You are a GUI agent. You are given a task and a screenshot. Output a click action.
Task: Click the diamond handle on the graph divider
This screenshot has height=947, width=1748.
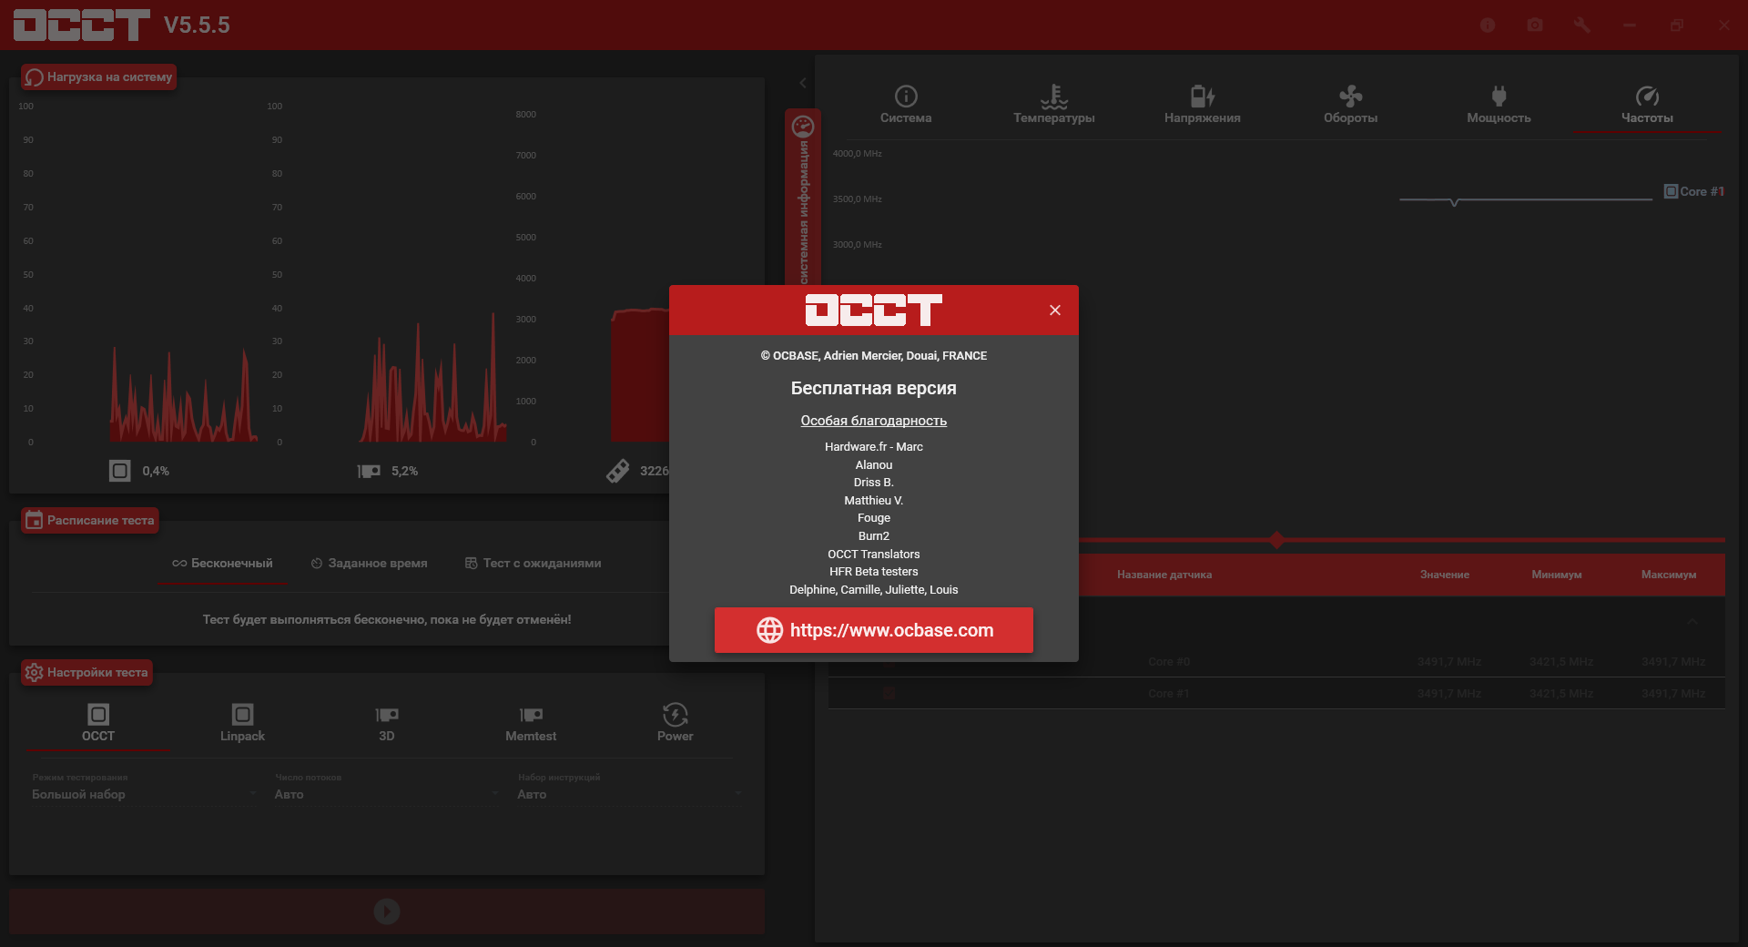(x=1276, y=540)
